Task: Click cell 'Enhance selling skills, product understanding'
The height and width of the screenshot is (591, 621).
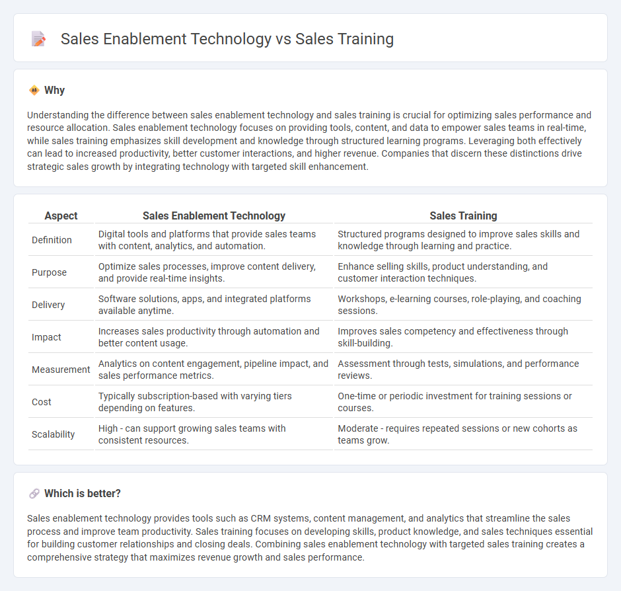Action: pyautogui.click(x=463, y=272)
